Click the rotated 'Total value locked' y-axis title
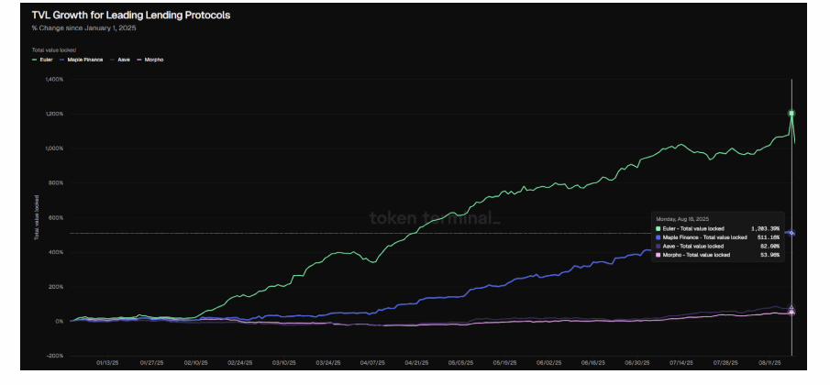 click(x=37, y=218)
